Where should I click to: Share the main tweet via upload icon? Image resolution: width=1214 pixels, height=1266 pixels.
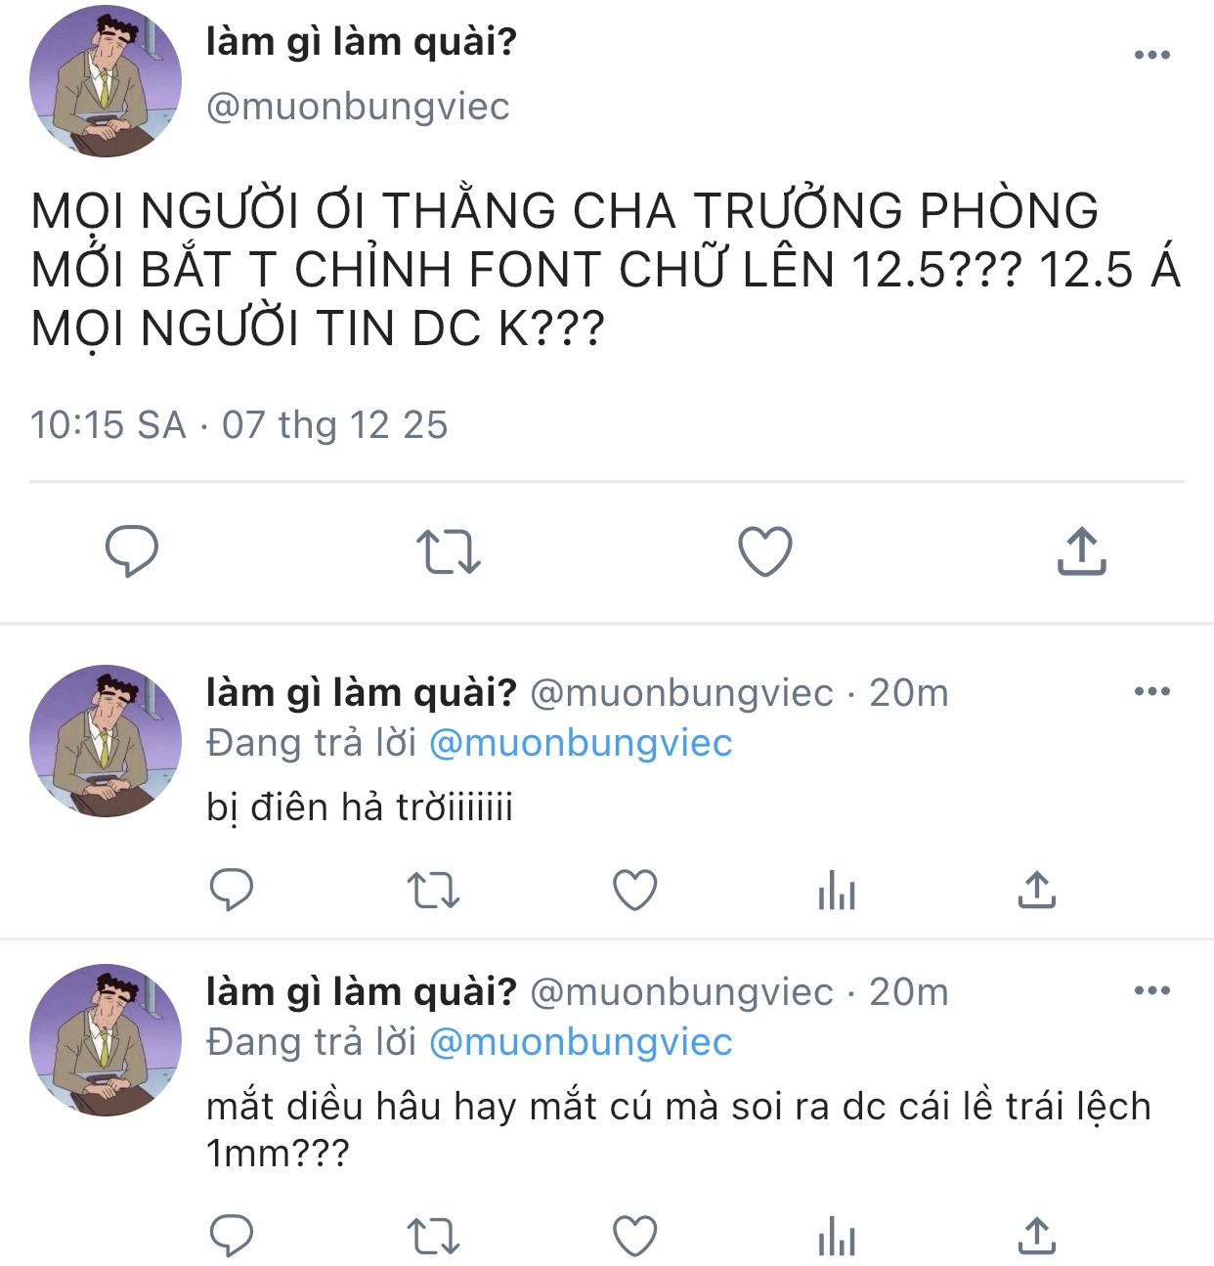[1081, 551]
